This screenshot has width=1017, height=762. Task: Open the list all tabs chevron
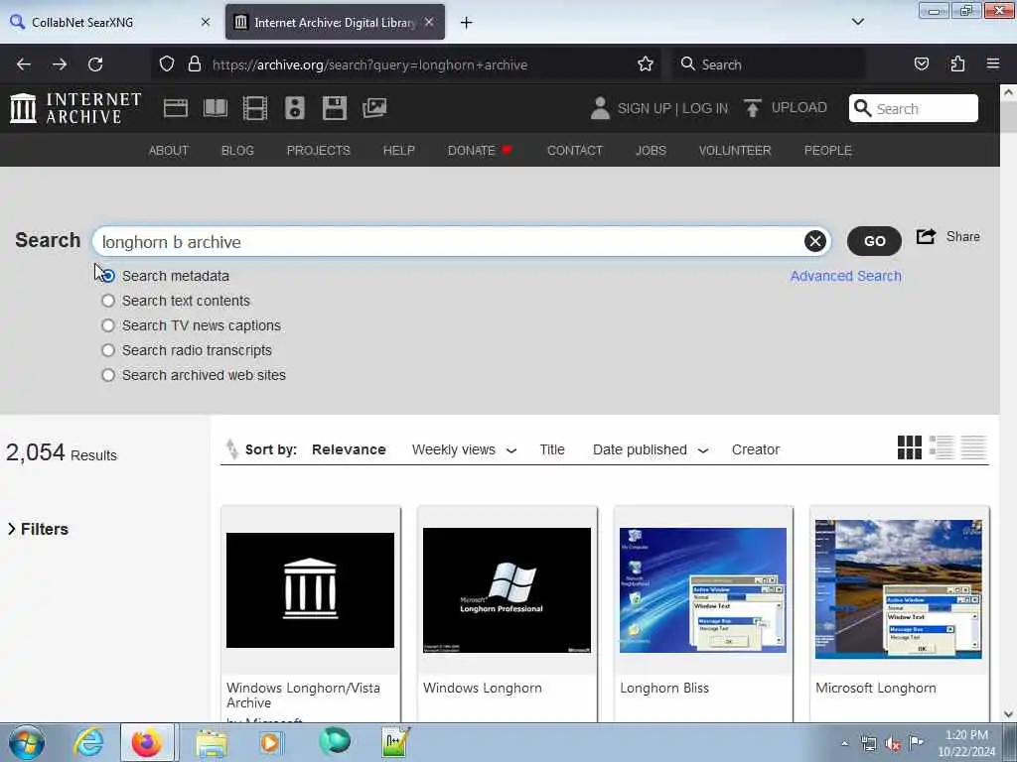coord(857,22)
